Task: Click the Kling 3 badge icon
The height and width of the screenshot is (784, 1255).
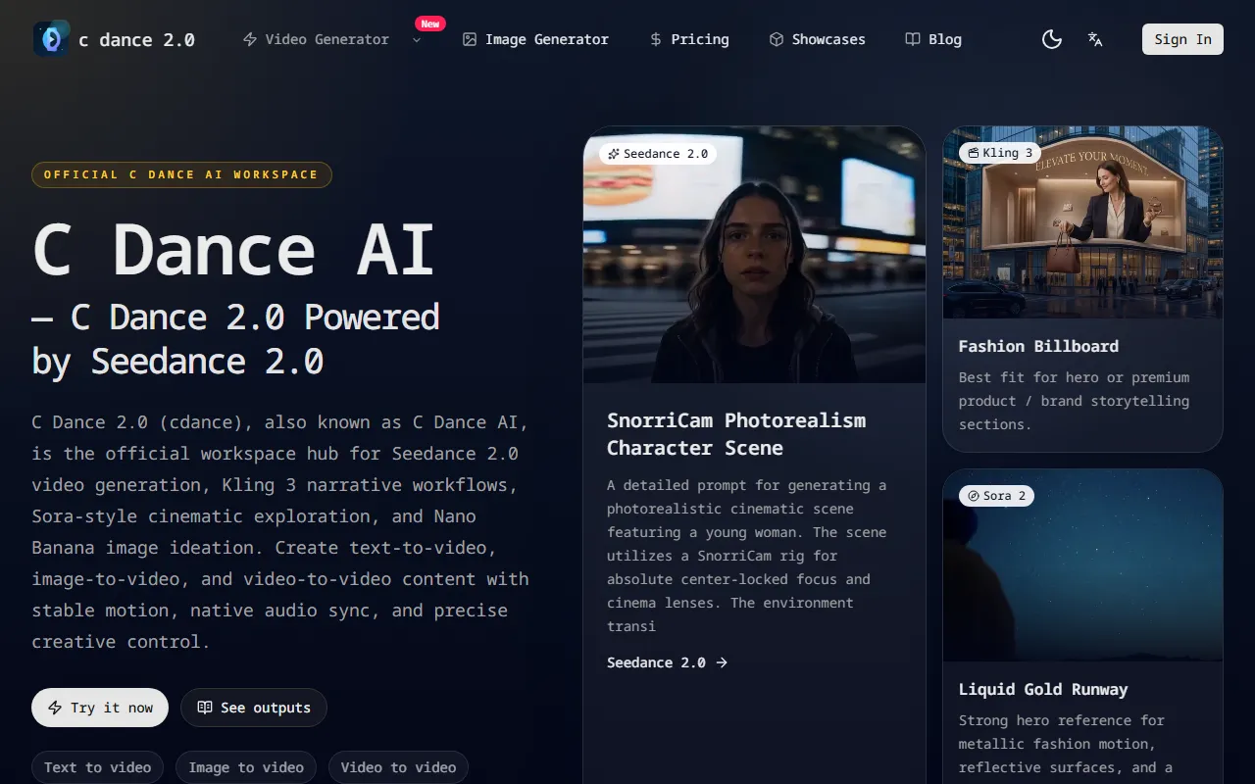Action: [972, 153]
